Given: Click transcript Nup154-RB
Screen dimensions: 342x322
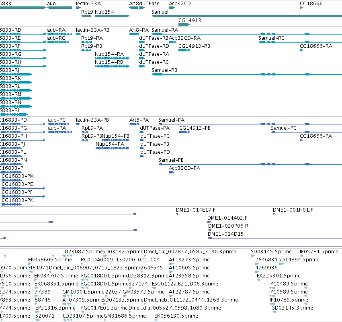Looking at the screenshot, I should [x=109, y=62].
